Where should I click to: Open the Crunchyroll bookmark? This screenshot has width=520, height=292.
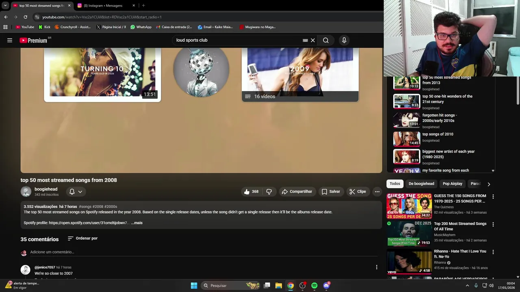pos(73,27)
